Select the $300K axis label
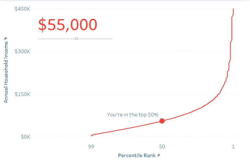 click(x=22, y=52)
